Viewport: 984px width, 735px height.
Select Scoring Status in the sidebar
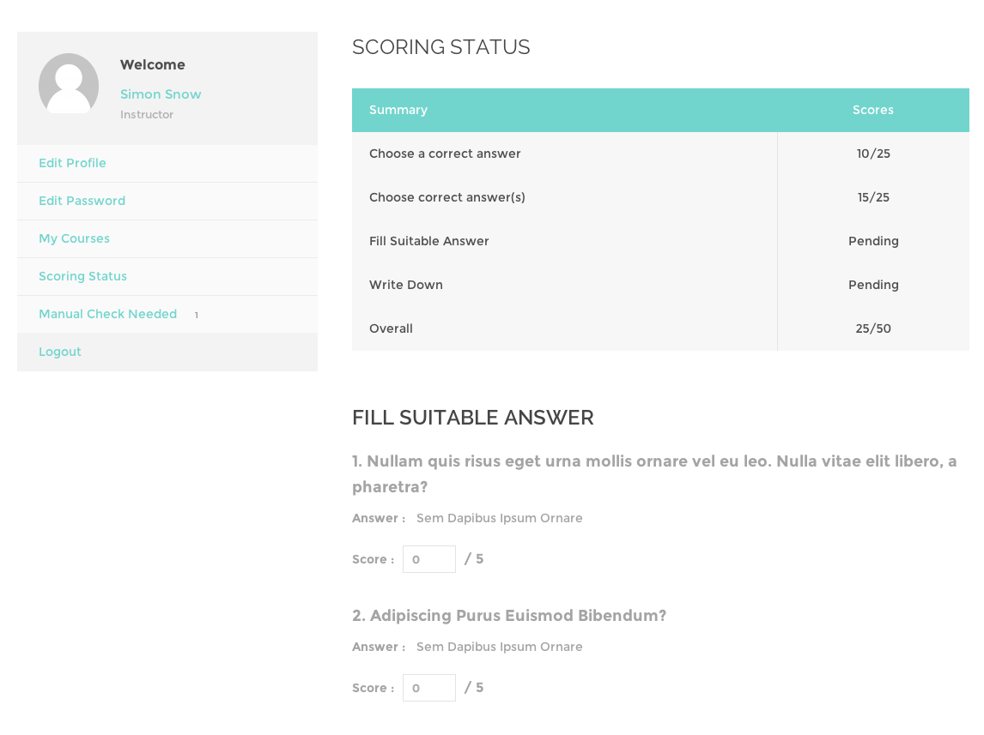(x=82, y=276)
